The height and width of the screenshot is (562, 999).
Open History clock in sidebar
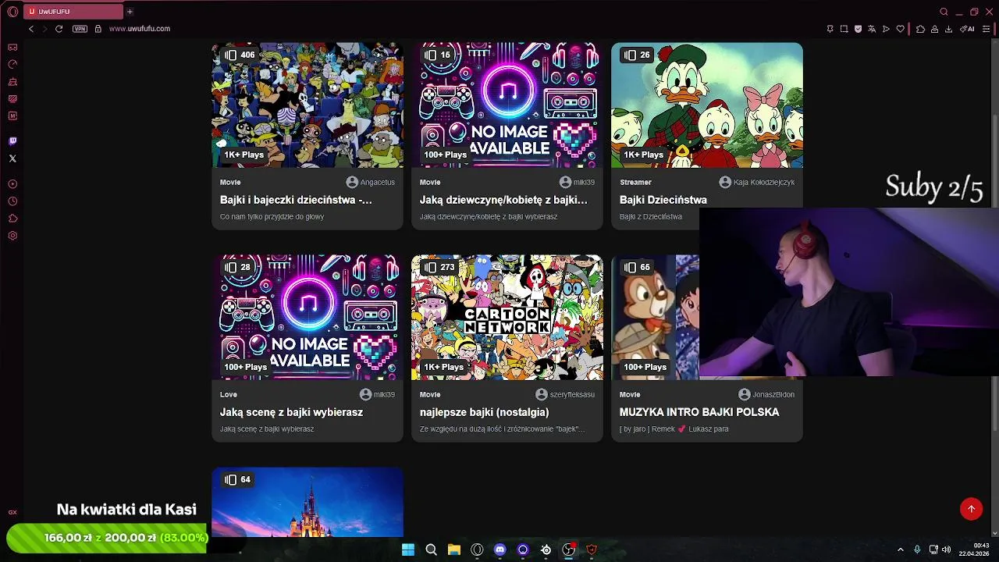12,201
